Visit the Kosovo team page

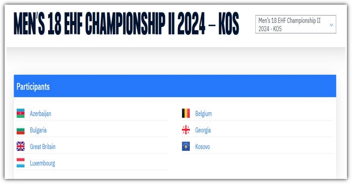[203, 147]
